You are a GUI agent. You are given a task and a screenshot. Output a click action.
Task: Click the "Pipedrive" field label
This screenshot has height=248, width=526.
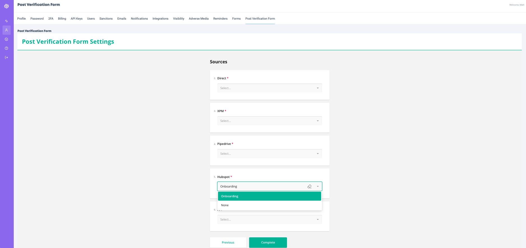pyautogui.click(x=224, y=144)
